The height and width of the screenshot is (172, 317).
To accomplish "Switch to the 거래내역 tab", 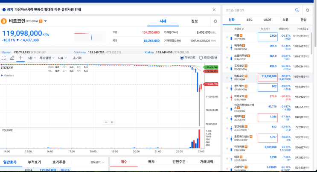I will pos(206,162).
